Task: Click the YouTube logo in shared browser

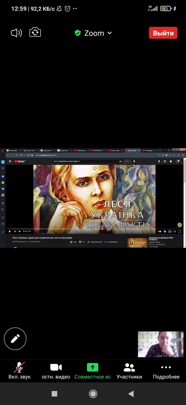Action: 20,161
